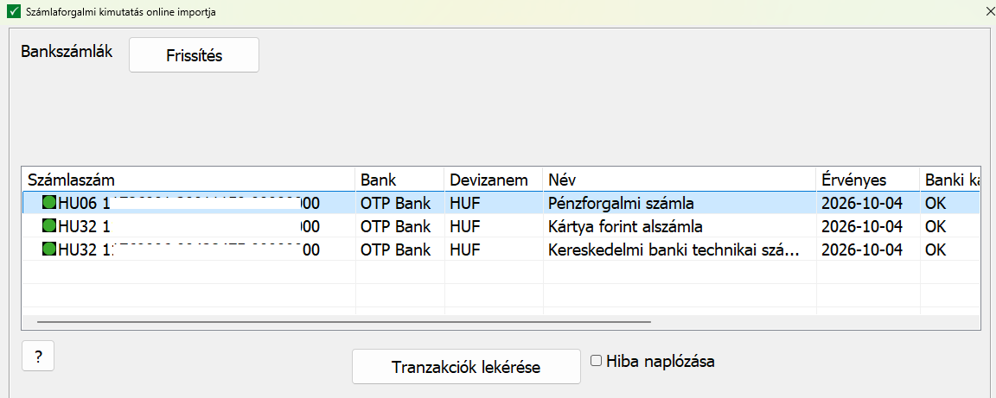Viewport: 996px width, 398px height.
Task: Enable the Hiba naplózása checkbox
Action: [x=596, y=361]
